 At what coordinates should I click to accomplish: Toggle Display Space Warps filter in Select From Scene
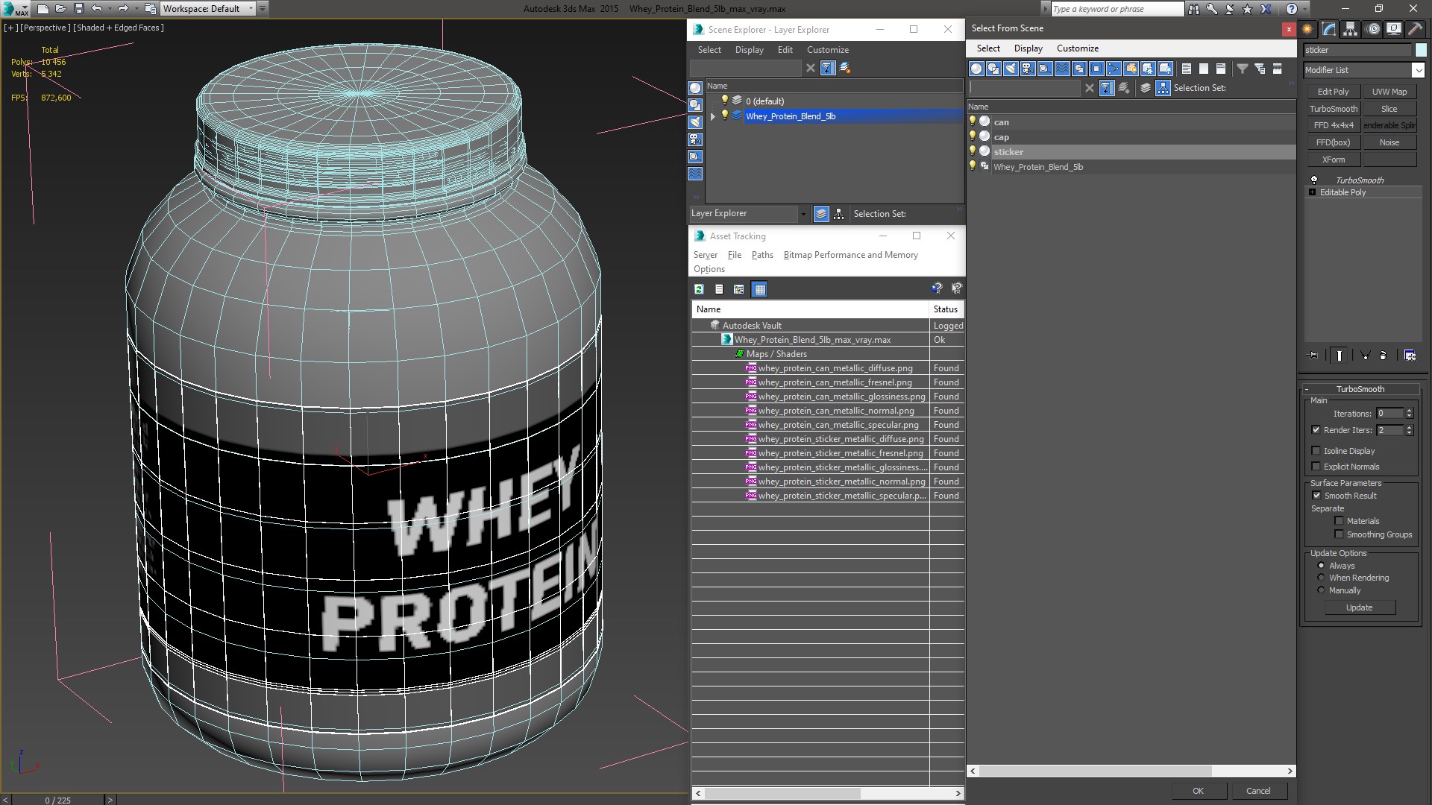point(1062,69)
